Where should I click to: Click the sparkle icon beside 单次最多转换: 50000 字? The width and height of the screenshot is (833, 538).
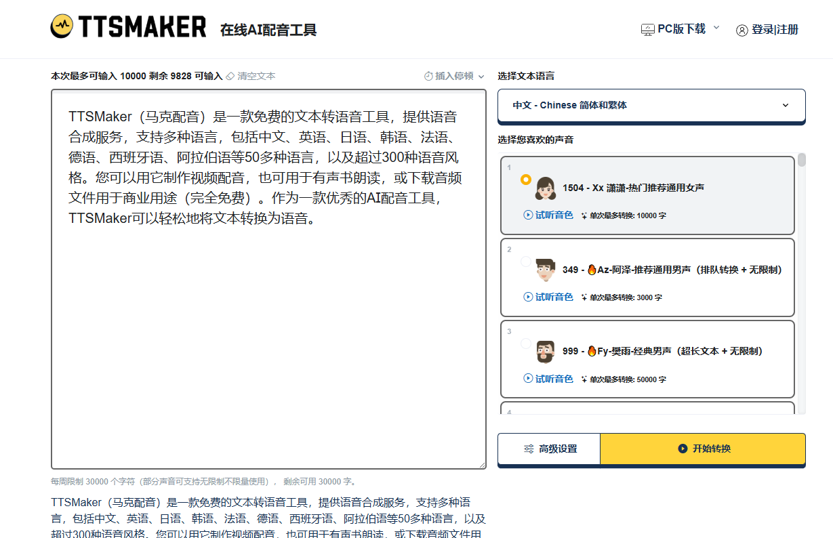pos(584,379)
